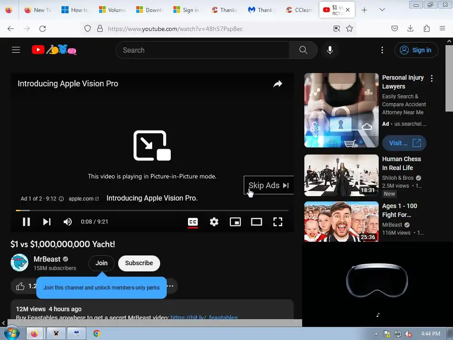Open the apple.com ad link
The height and width of the screenshot is (340, 453).
[x=84, y=199]
